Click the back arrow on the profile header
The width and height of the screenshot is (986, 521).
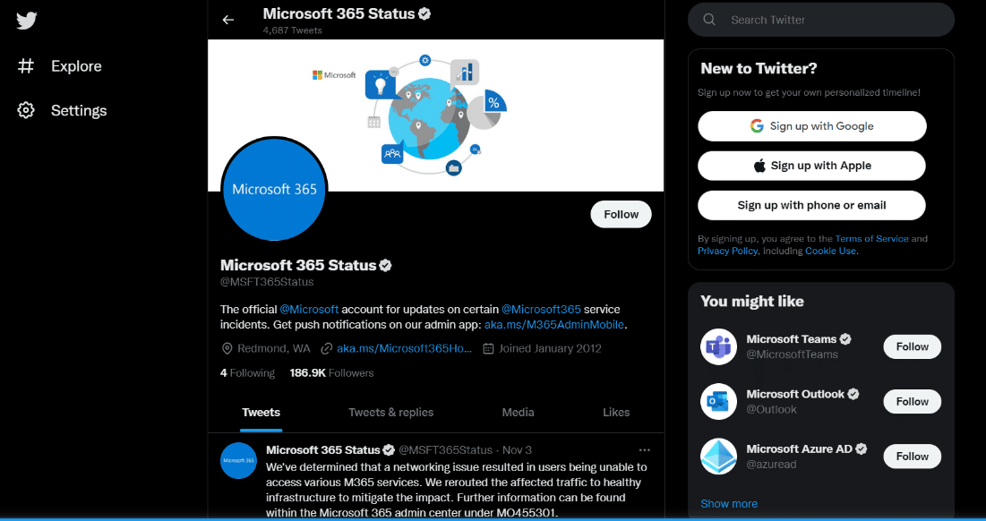pyautogui.click(x=227, y=19)
